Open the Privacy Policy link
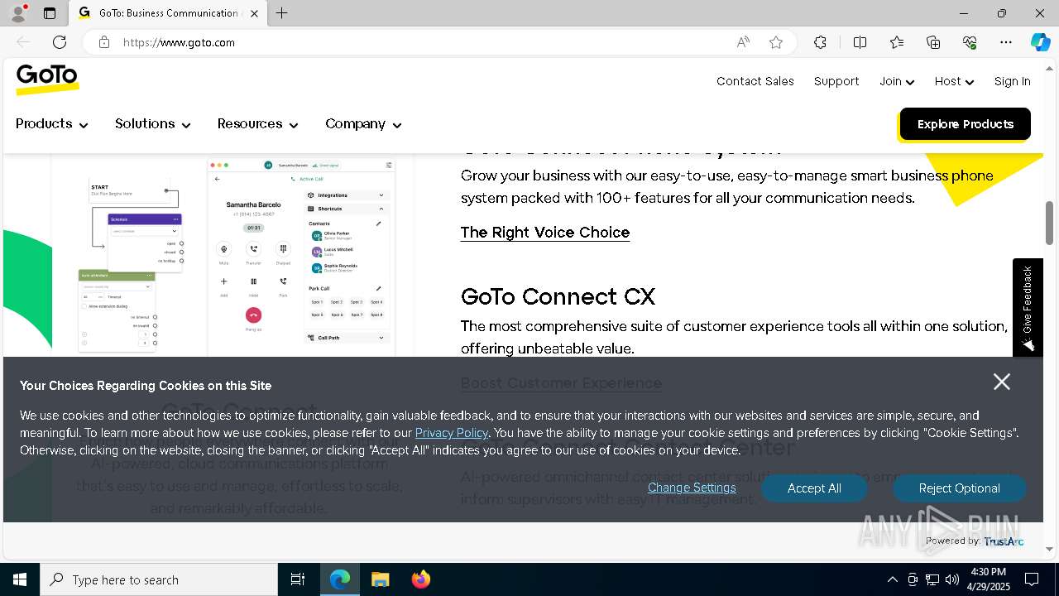This screenshot has width=1059, height=596. (452, 433)
